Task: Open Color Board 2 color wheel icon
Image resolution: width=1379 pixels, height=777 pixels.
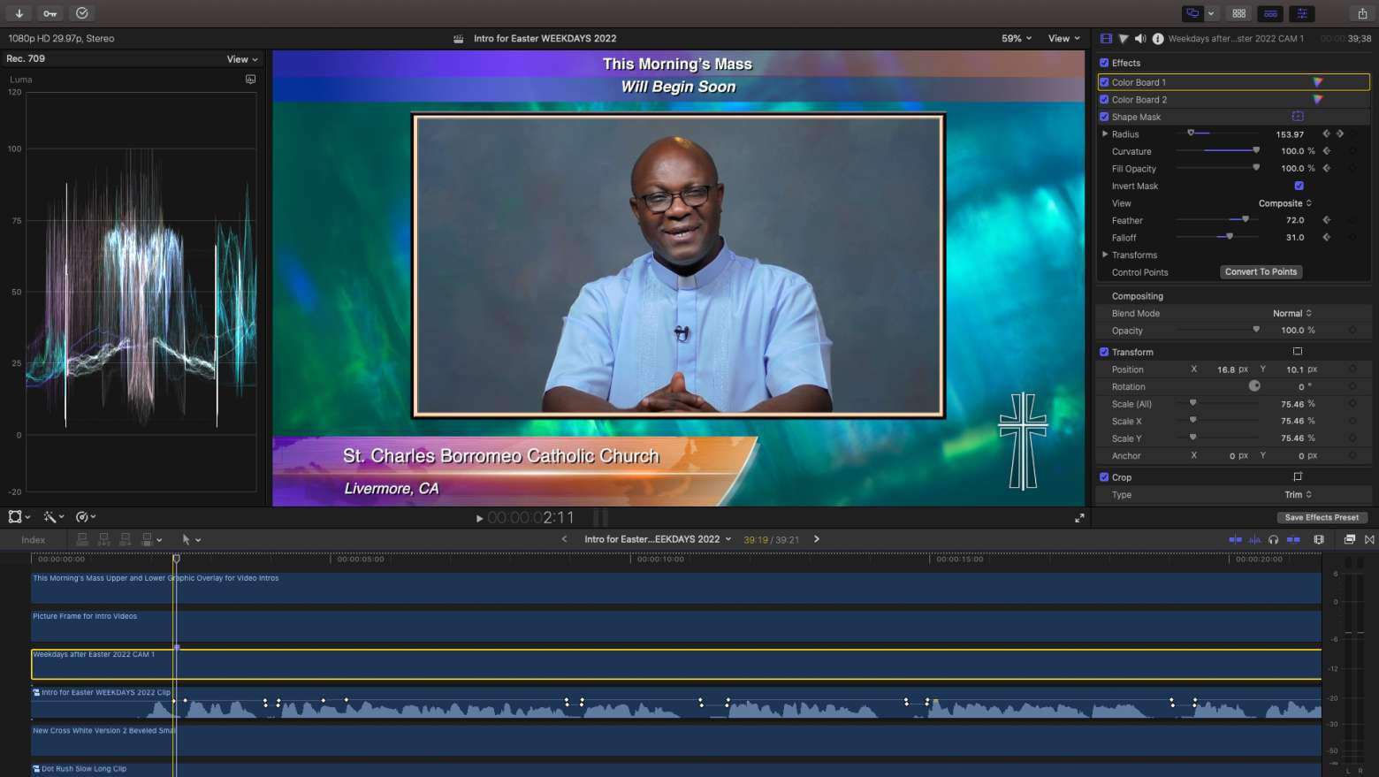Action: 1317,100
